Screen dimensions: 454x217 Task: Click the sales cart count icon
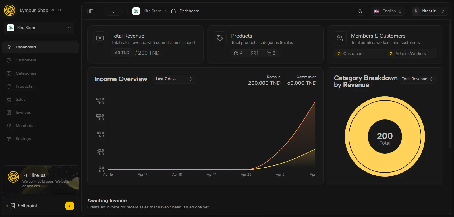pyautogui.click(x=269, y=53)
